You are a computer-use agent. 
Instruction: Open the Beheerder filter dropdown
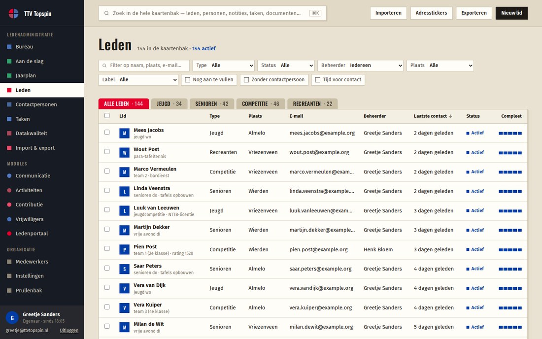(361, 66)
